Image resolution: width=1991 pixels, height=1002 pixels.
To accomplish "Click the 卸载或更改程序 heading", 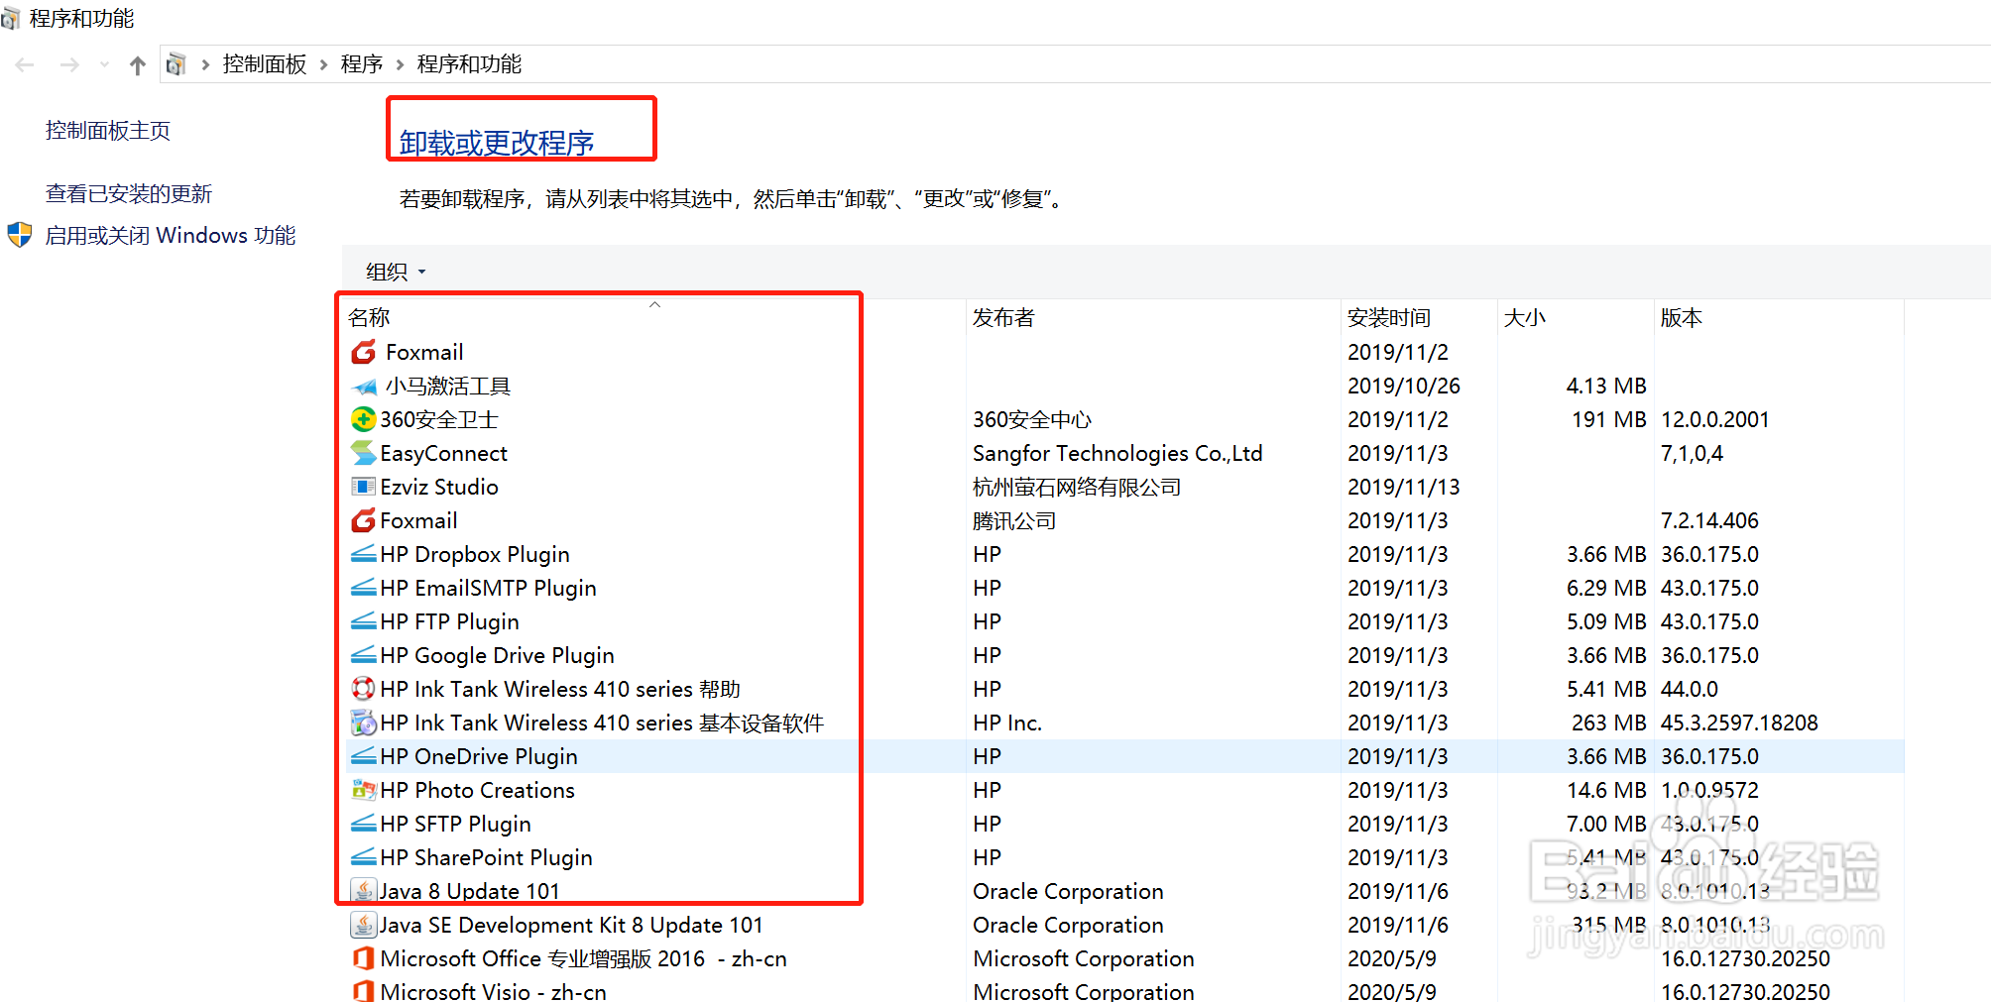I will pyautogui.click(x=497, y=143).
